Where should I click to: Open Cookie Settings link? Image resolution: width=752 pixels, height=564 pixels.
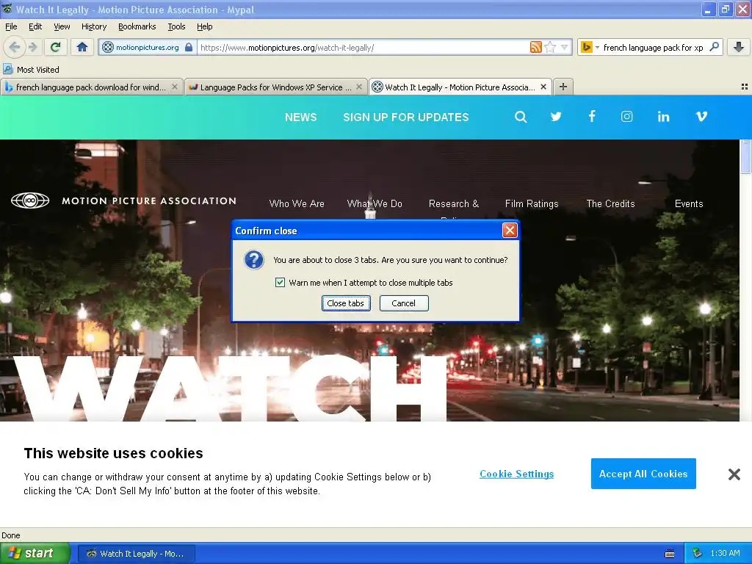pos(516,474)
